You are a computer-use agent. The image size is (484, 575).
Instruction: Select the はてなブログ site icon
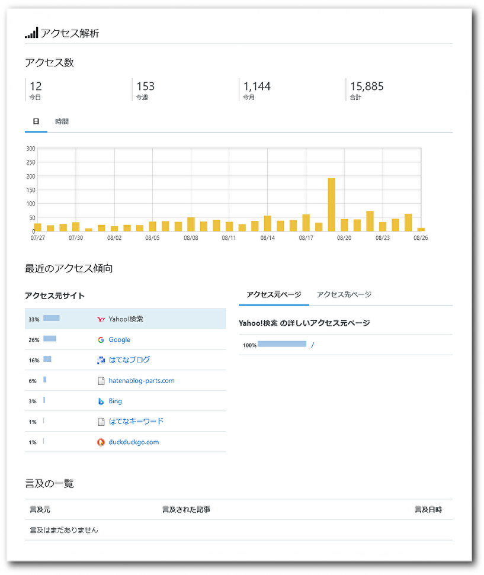[x=101, y=360]
